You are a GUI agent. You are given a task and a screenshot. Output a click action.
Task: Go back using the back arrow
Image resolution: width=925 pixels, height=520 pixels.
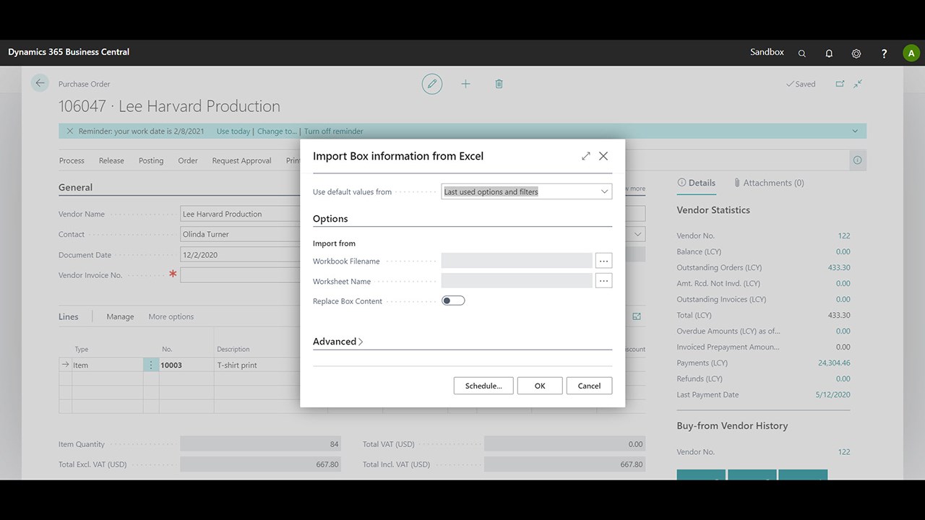pyautogui.click(x=40, y=83)
